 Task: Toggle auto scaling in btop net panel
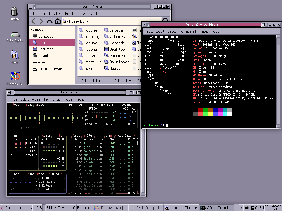tap(31, 174)
